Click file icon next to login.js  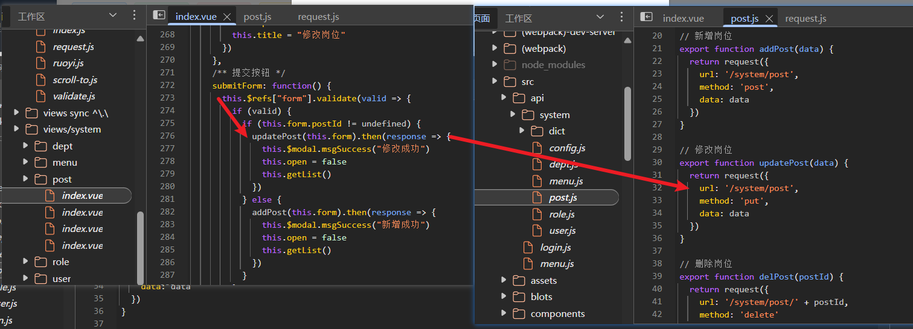tap(528, 247)
